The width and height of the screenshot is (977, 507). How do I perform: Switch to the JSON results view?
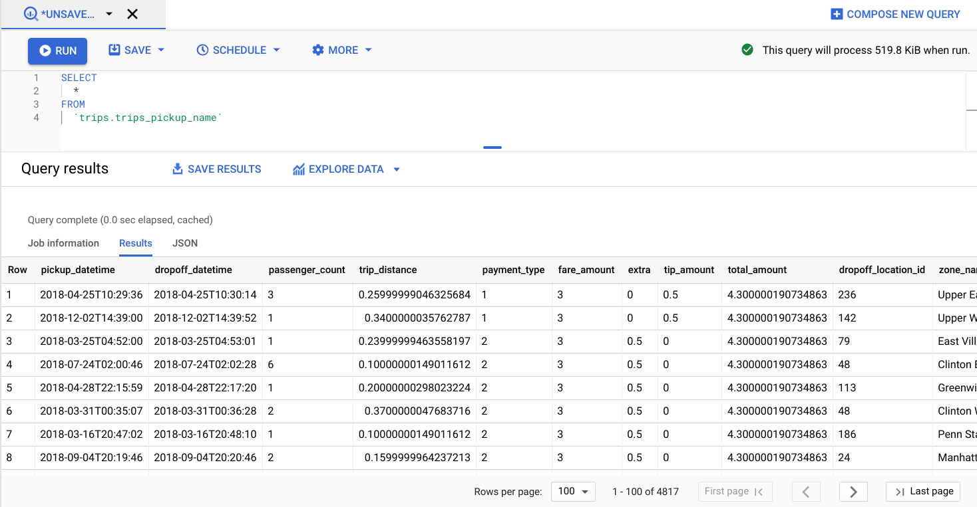pyautogui.click(x=184, y=243)
